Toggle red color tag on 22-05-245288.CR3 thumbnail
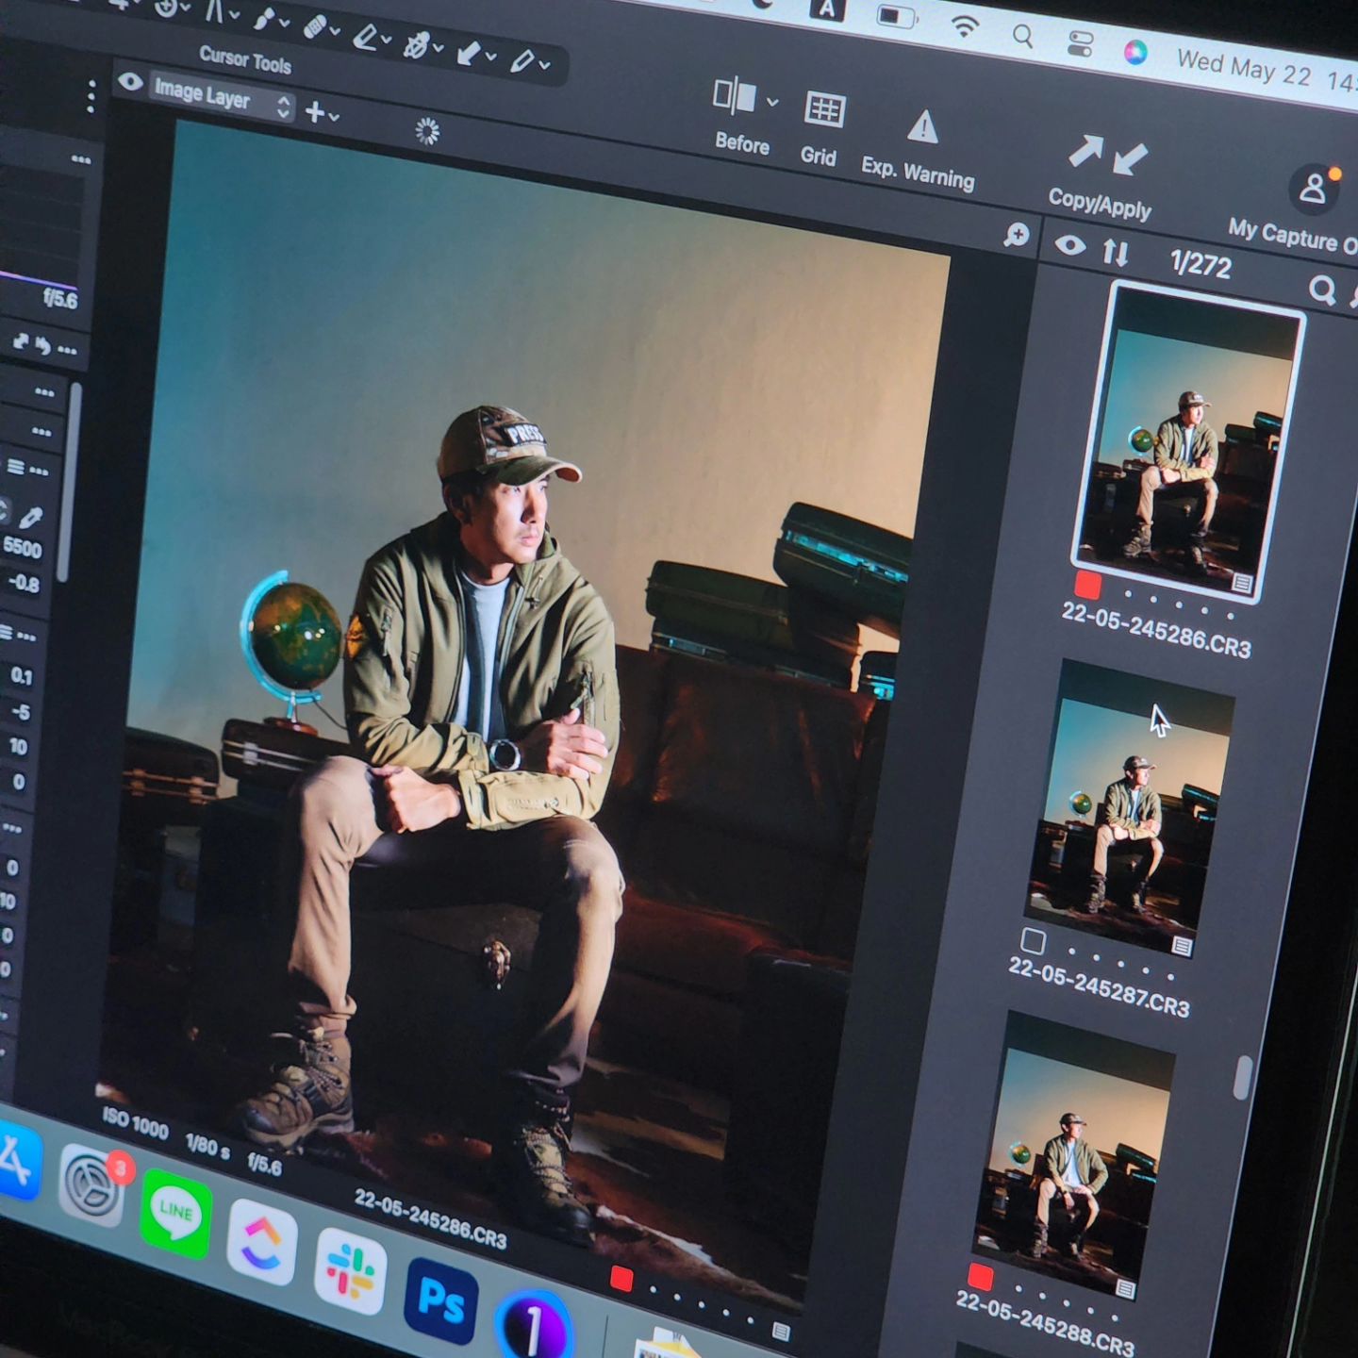1358x1358 pixels. coord(981,1277)
